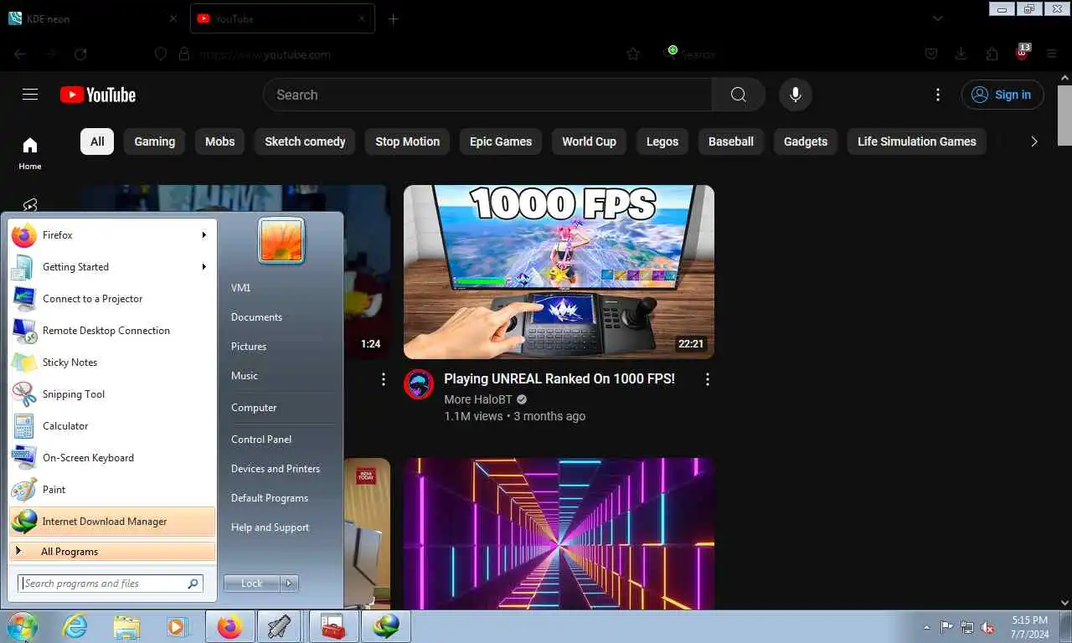Click the YouTube search field
This screenshot has width=1072, height=643.
(x=487, y=95)
